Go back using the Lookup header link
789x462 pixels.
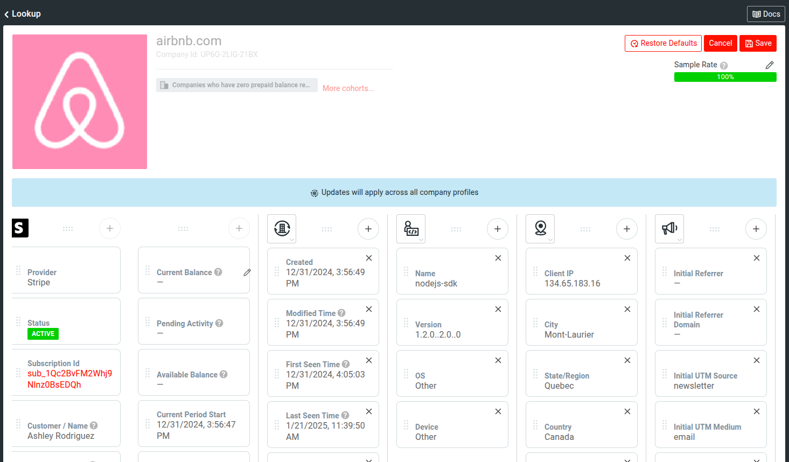pos(22,13)
